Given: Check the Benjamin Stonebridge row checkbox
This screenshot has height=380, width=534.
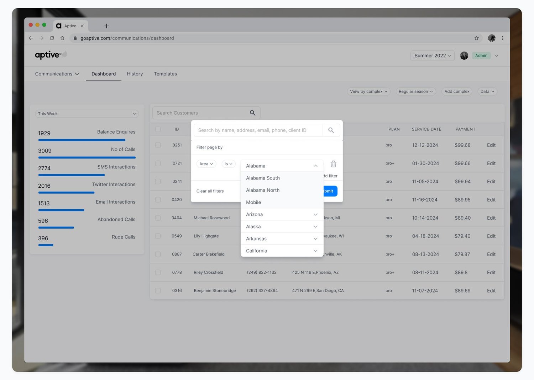Looking at the screenshot, I should coord(158,291).
